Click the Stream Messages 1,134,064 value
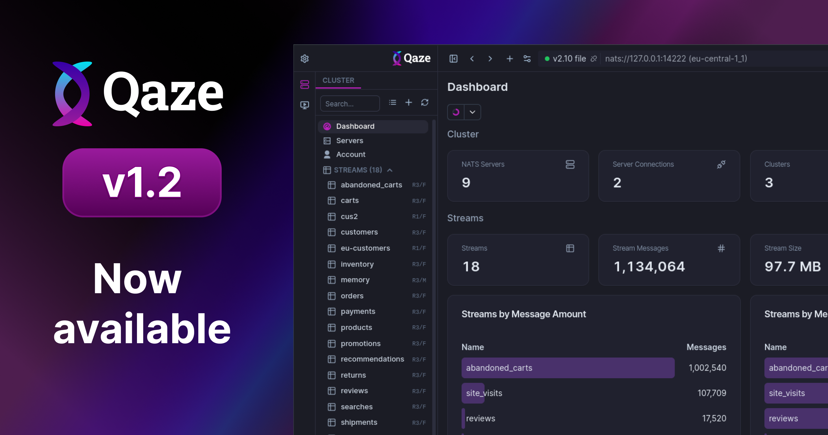The width and height of the screenshot is (828, 435). pyautogui.click(x=649, y=267)
